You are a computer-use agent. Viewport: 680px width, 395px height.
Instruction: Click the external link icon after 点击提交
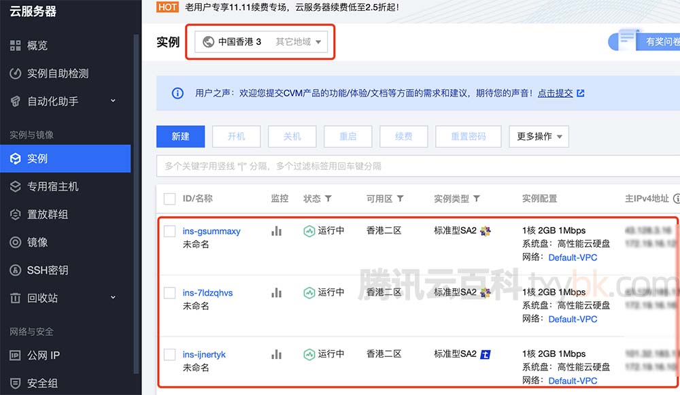pos(580,93)
